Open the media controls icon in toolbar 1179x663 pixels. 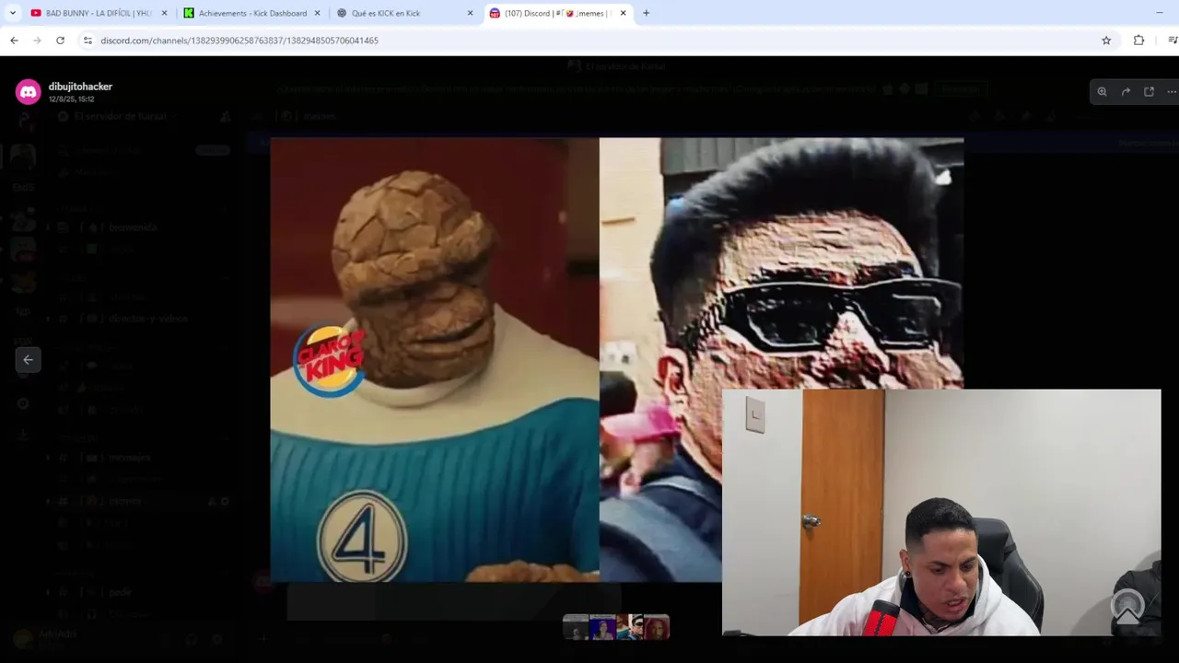point(1172,41)
